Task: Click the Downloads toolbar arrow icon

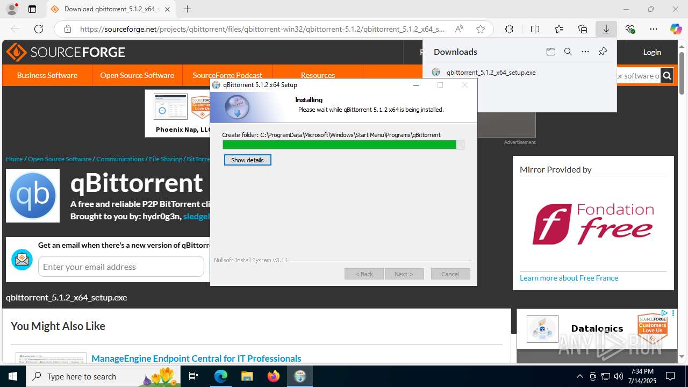Action: click(606, 29)
